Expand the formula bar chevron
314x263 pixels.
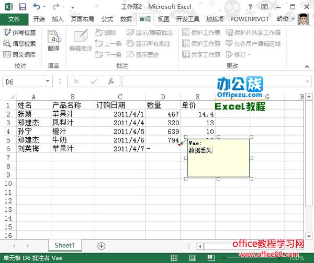[307, 81]
